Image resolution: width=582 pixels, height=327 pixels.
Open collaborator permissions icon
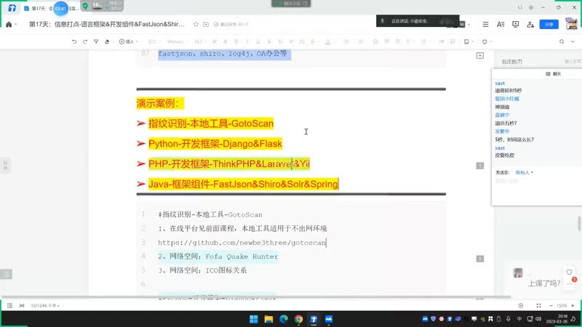tap(530, 25)
